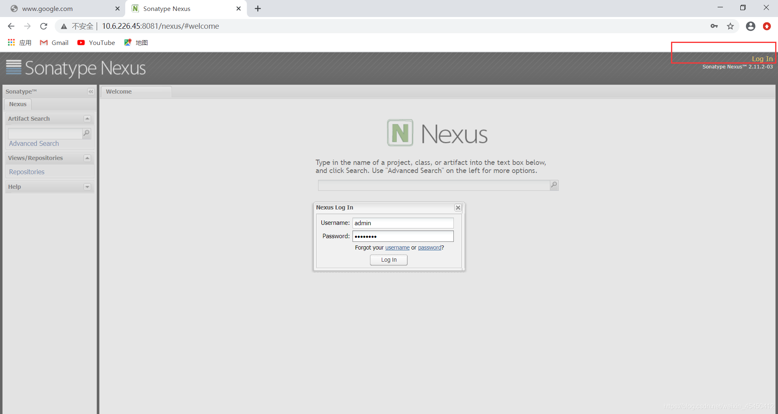Click the Log In link in header
778x414 pixels.
(762, 59)
